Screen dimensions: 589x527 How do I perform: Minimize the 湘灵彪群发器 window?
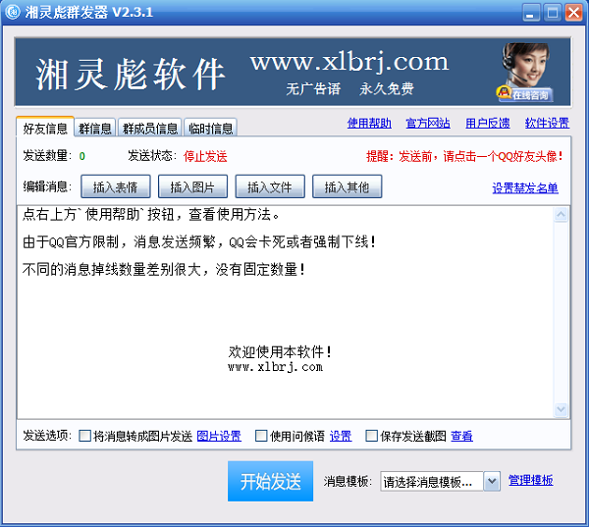531,13
